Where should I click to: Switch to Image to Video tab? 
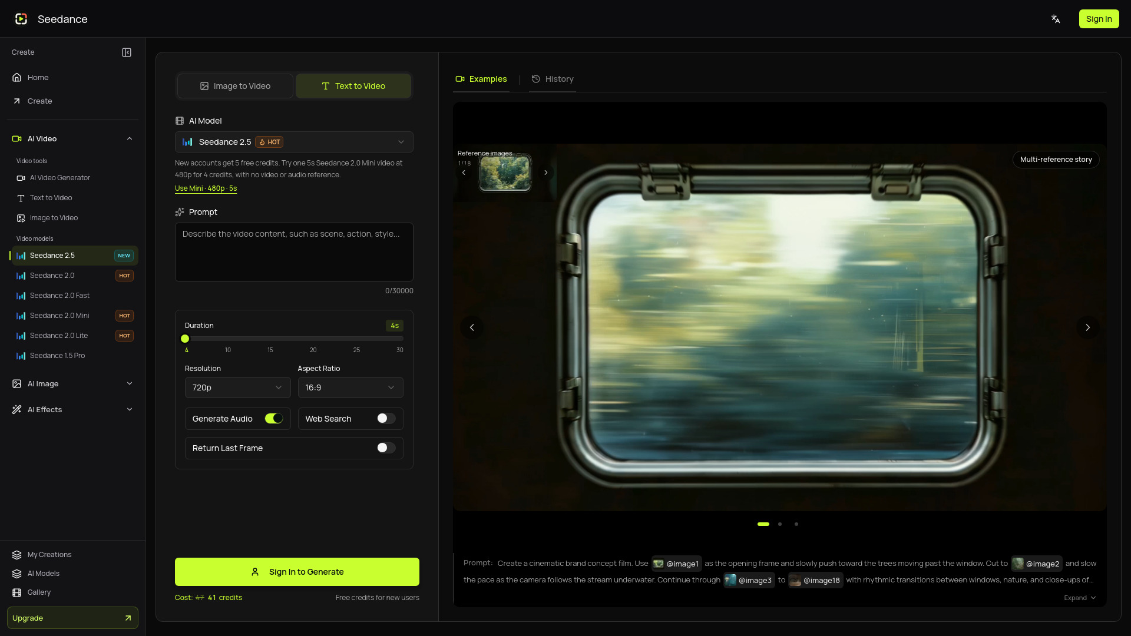click(x=235, y=86)
